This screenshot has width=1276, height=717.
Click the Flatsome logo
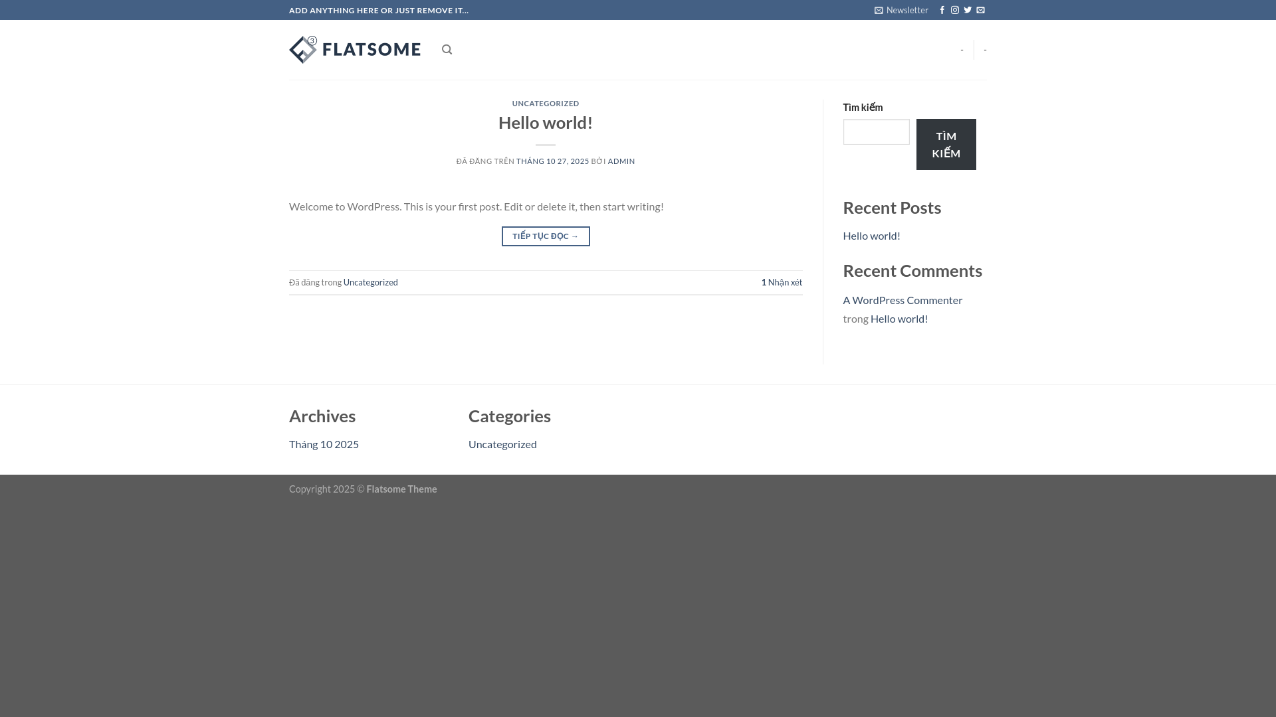pos(355,50)
